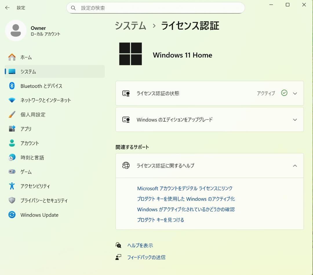Click the ヘルプを表示 link
Screen dimensions: 313x275
coord(140,245)
